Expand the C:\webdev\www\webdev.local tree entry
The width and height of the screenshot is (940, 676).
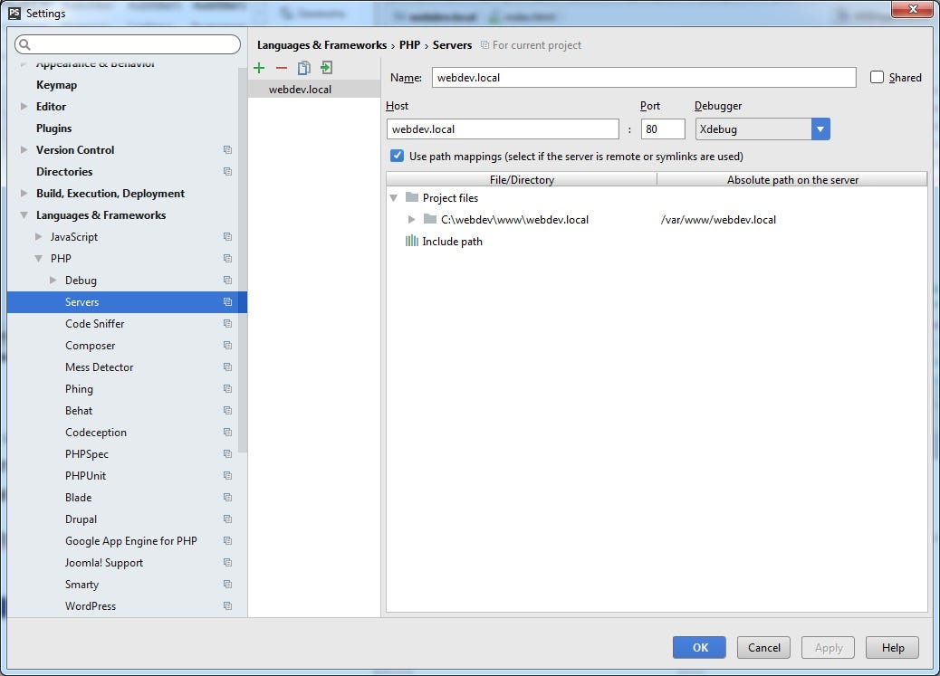coord(412,219)
